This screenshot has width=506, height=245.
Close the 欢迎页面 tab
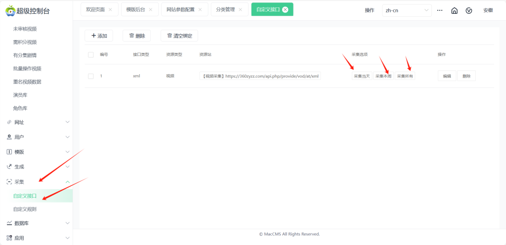[110, 10]
